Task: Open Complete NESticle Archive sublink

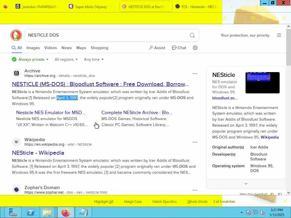Action: [137, 112]
